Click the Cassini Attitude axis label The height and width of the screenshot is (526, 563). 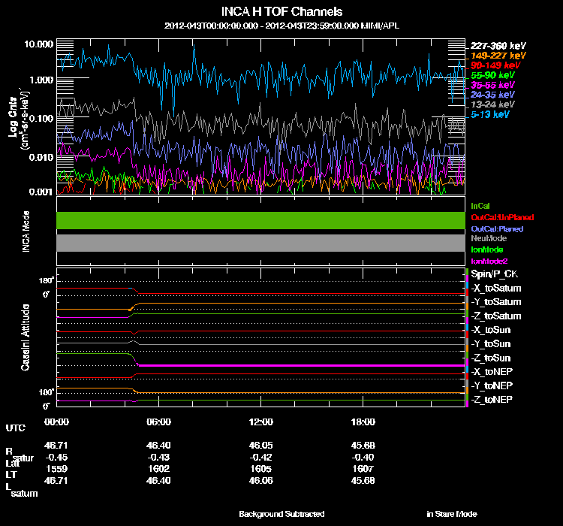26,337
